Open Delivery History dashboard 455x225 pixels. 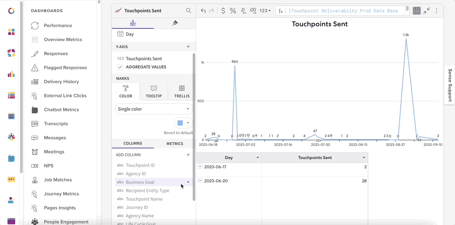click(x=61, y=82)
